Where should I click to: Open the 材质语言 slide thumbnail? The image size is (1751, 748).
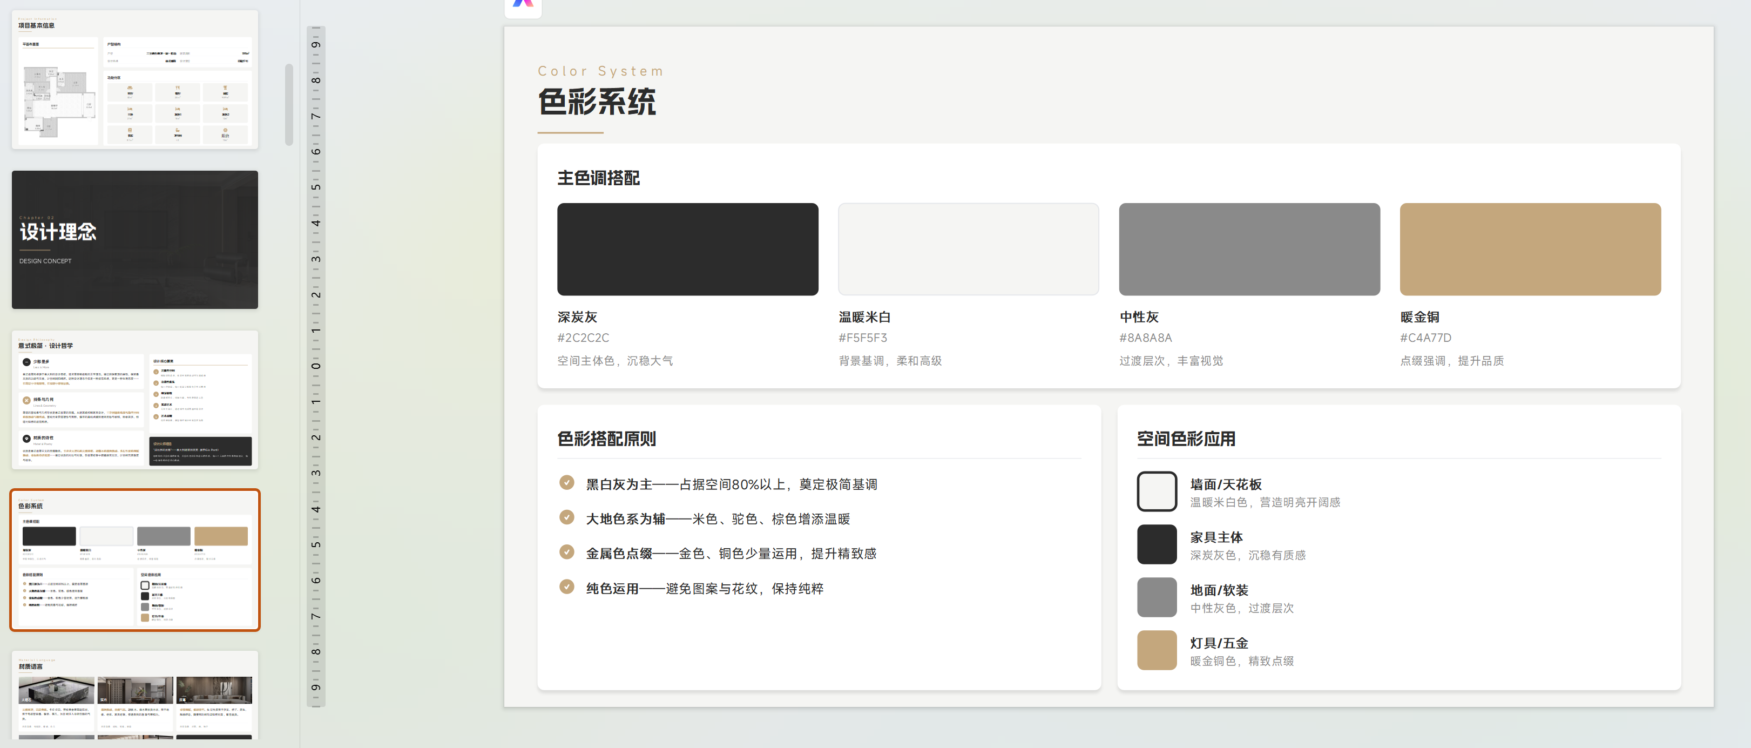(x=134, y=700)
